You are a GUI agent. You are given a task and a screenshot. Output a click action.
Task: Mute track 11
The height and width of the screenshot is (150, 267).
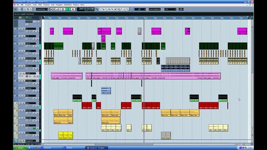20,103
